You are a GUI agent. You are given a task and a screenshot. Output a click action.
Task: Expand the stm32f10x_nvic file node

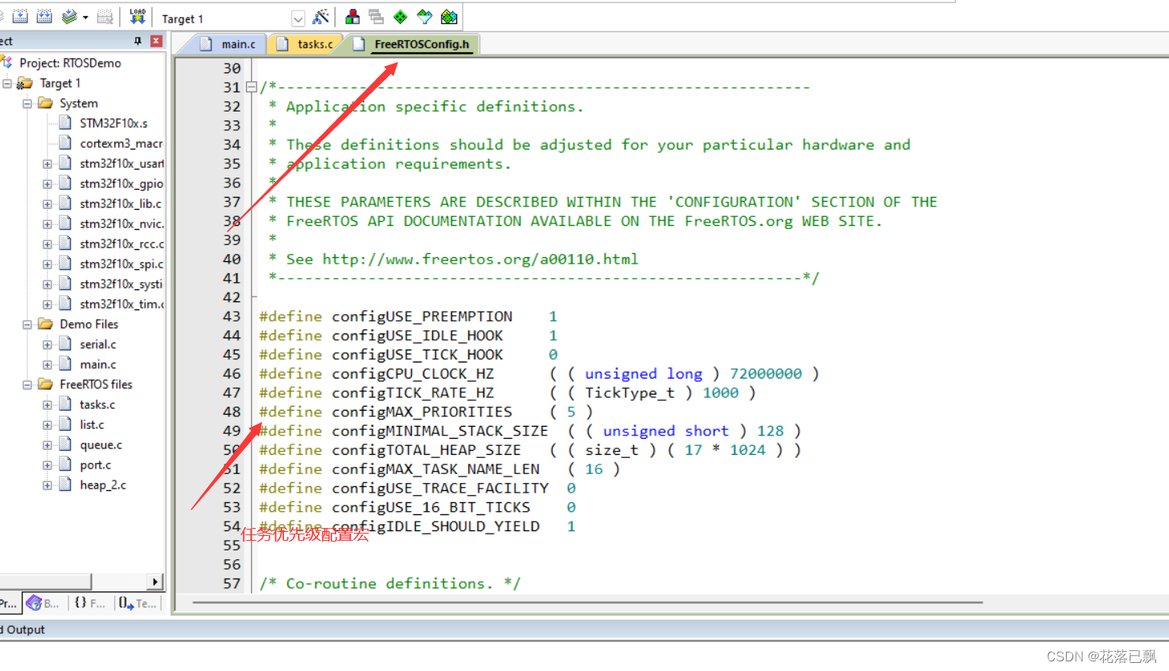click(47, 224)
